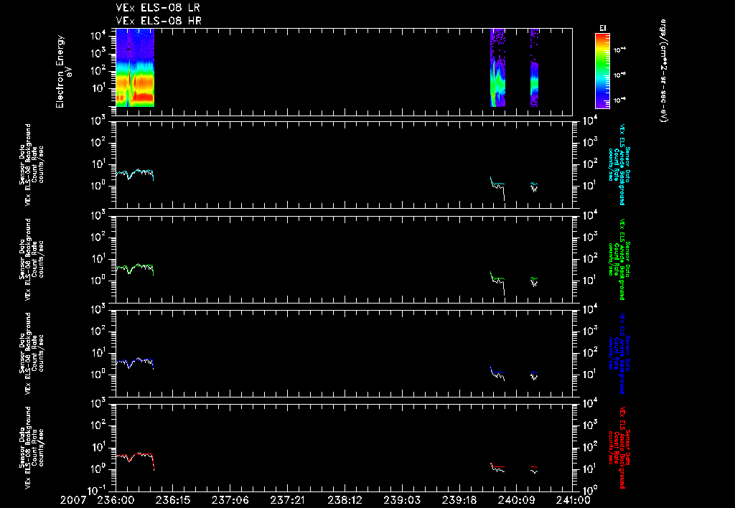Select the "239:18" time axis label

[459, 500]
